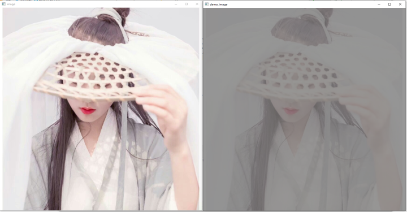Click the app icon of the demo_image window
The image size is (407, 212).
(207, 4)
